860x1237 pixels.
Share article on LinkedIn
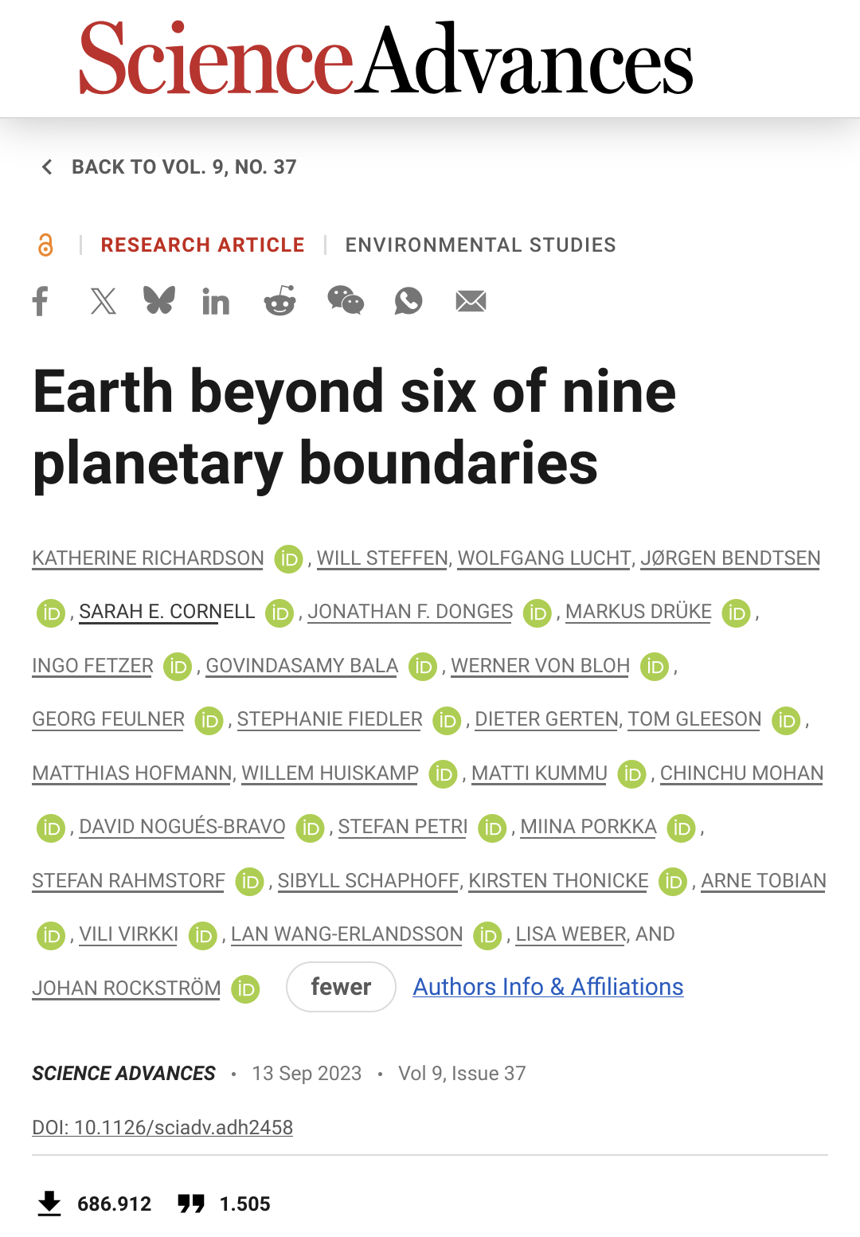click(216, 301)
